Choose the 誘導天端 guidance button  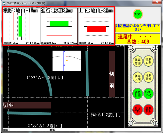click(x=137, y=78)
